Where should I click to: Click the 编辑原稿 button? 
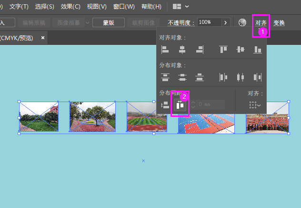point(34,22)
